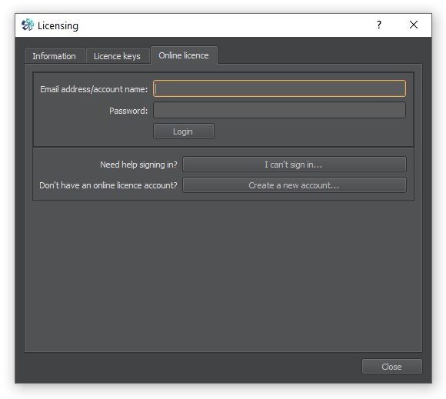Click Don't have an online licence account? text

point(108,185)
